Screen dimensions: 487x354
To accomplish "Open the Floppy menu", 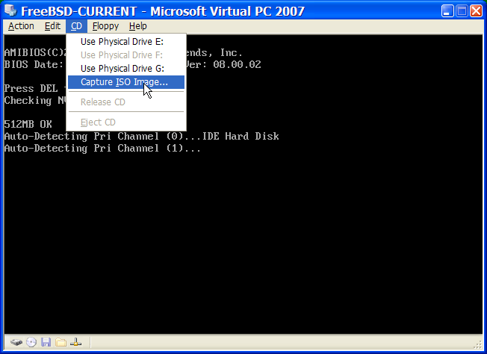I will (105, 26).
